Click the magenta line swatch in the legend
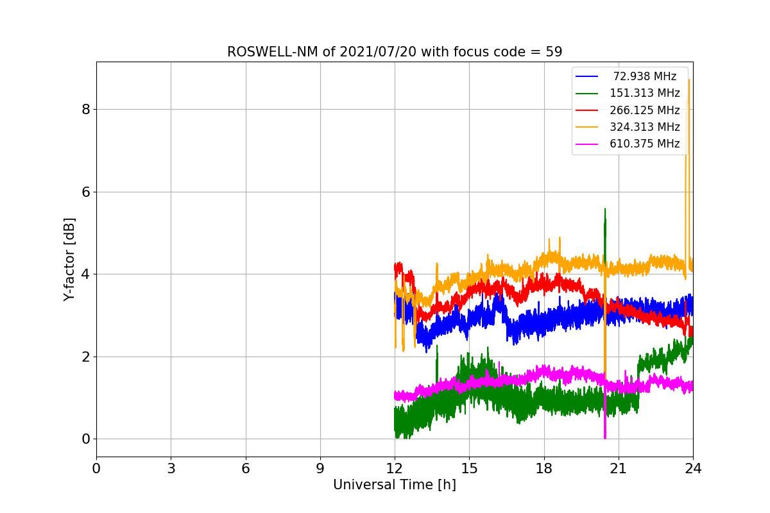 pos(587,144)
